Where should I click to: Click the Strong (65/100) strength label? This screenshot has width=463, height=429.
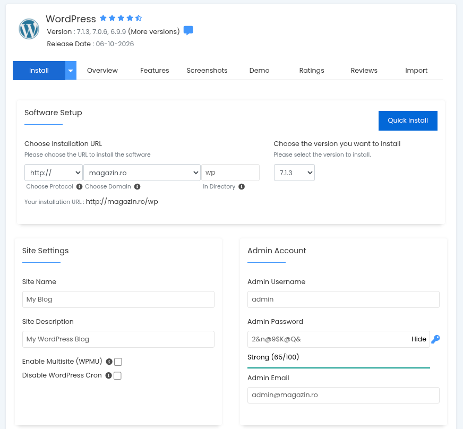coord(273,357)
